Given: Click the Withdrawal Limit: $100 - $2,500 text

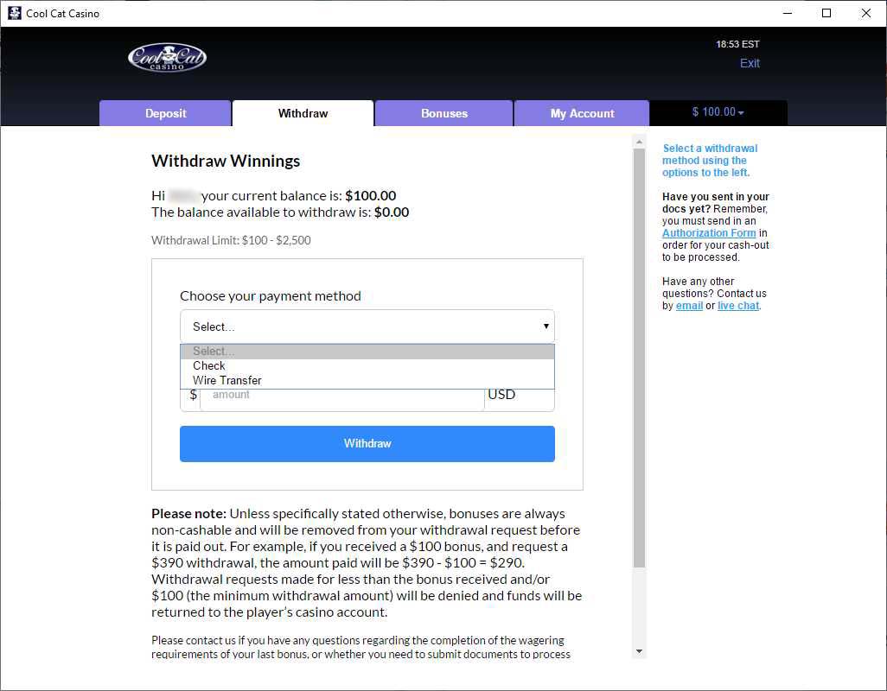Looking at the screenshot, I should click(231, 240).
